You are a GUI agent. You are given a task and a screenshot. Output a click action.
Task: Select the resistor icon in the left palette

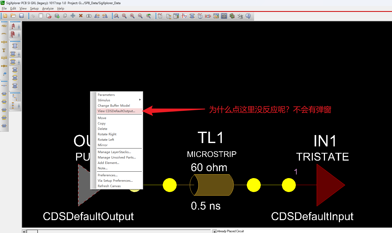(x=4, y=26)
